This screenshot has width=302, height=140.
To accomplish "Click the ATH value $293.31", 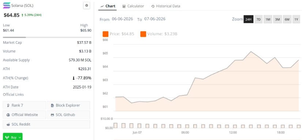I will 85,69.
